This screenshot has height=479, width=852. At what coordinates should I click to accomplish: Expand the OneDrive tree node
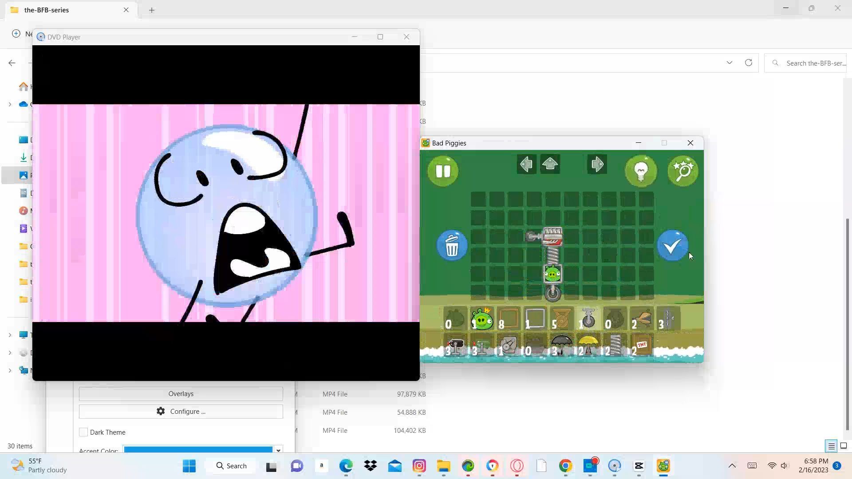10,104
